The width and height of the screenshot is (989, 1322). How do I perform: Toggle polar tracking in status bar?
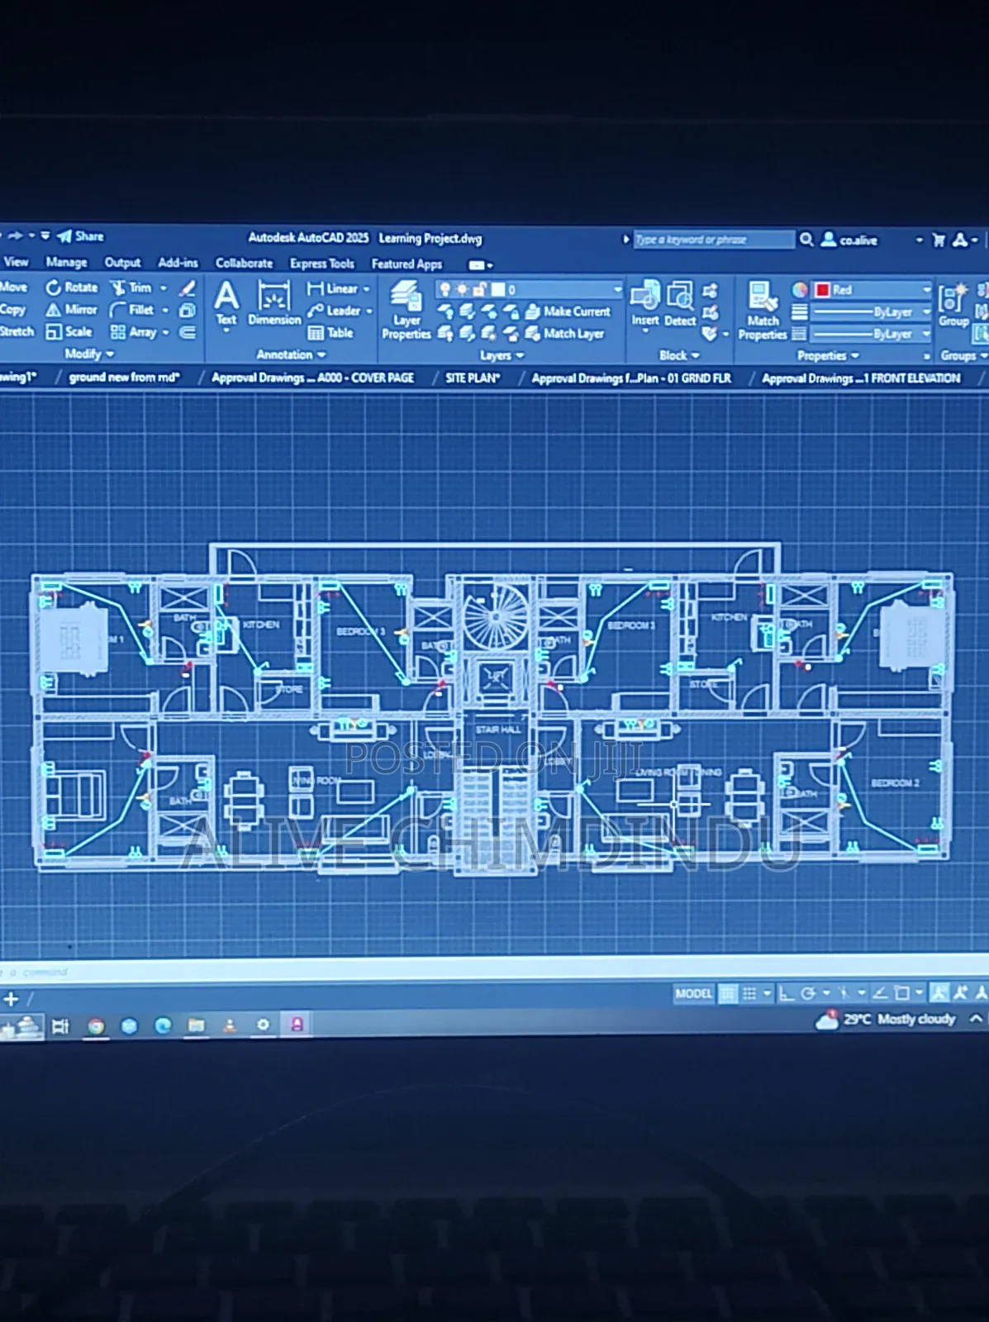808,993
